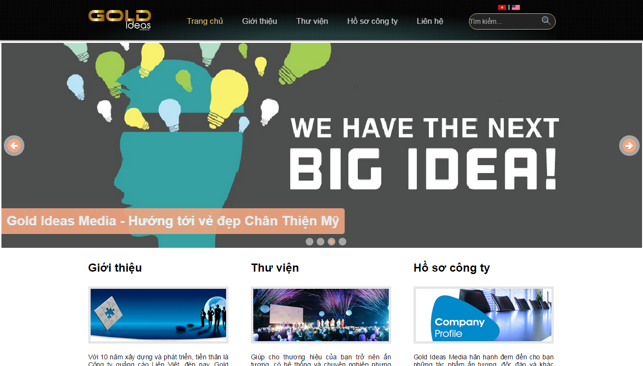Click the Company Profile thumbnail image
The width and height of the screenshot is (643, 366).
(484, 315)
